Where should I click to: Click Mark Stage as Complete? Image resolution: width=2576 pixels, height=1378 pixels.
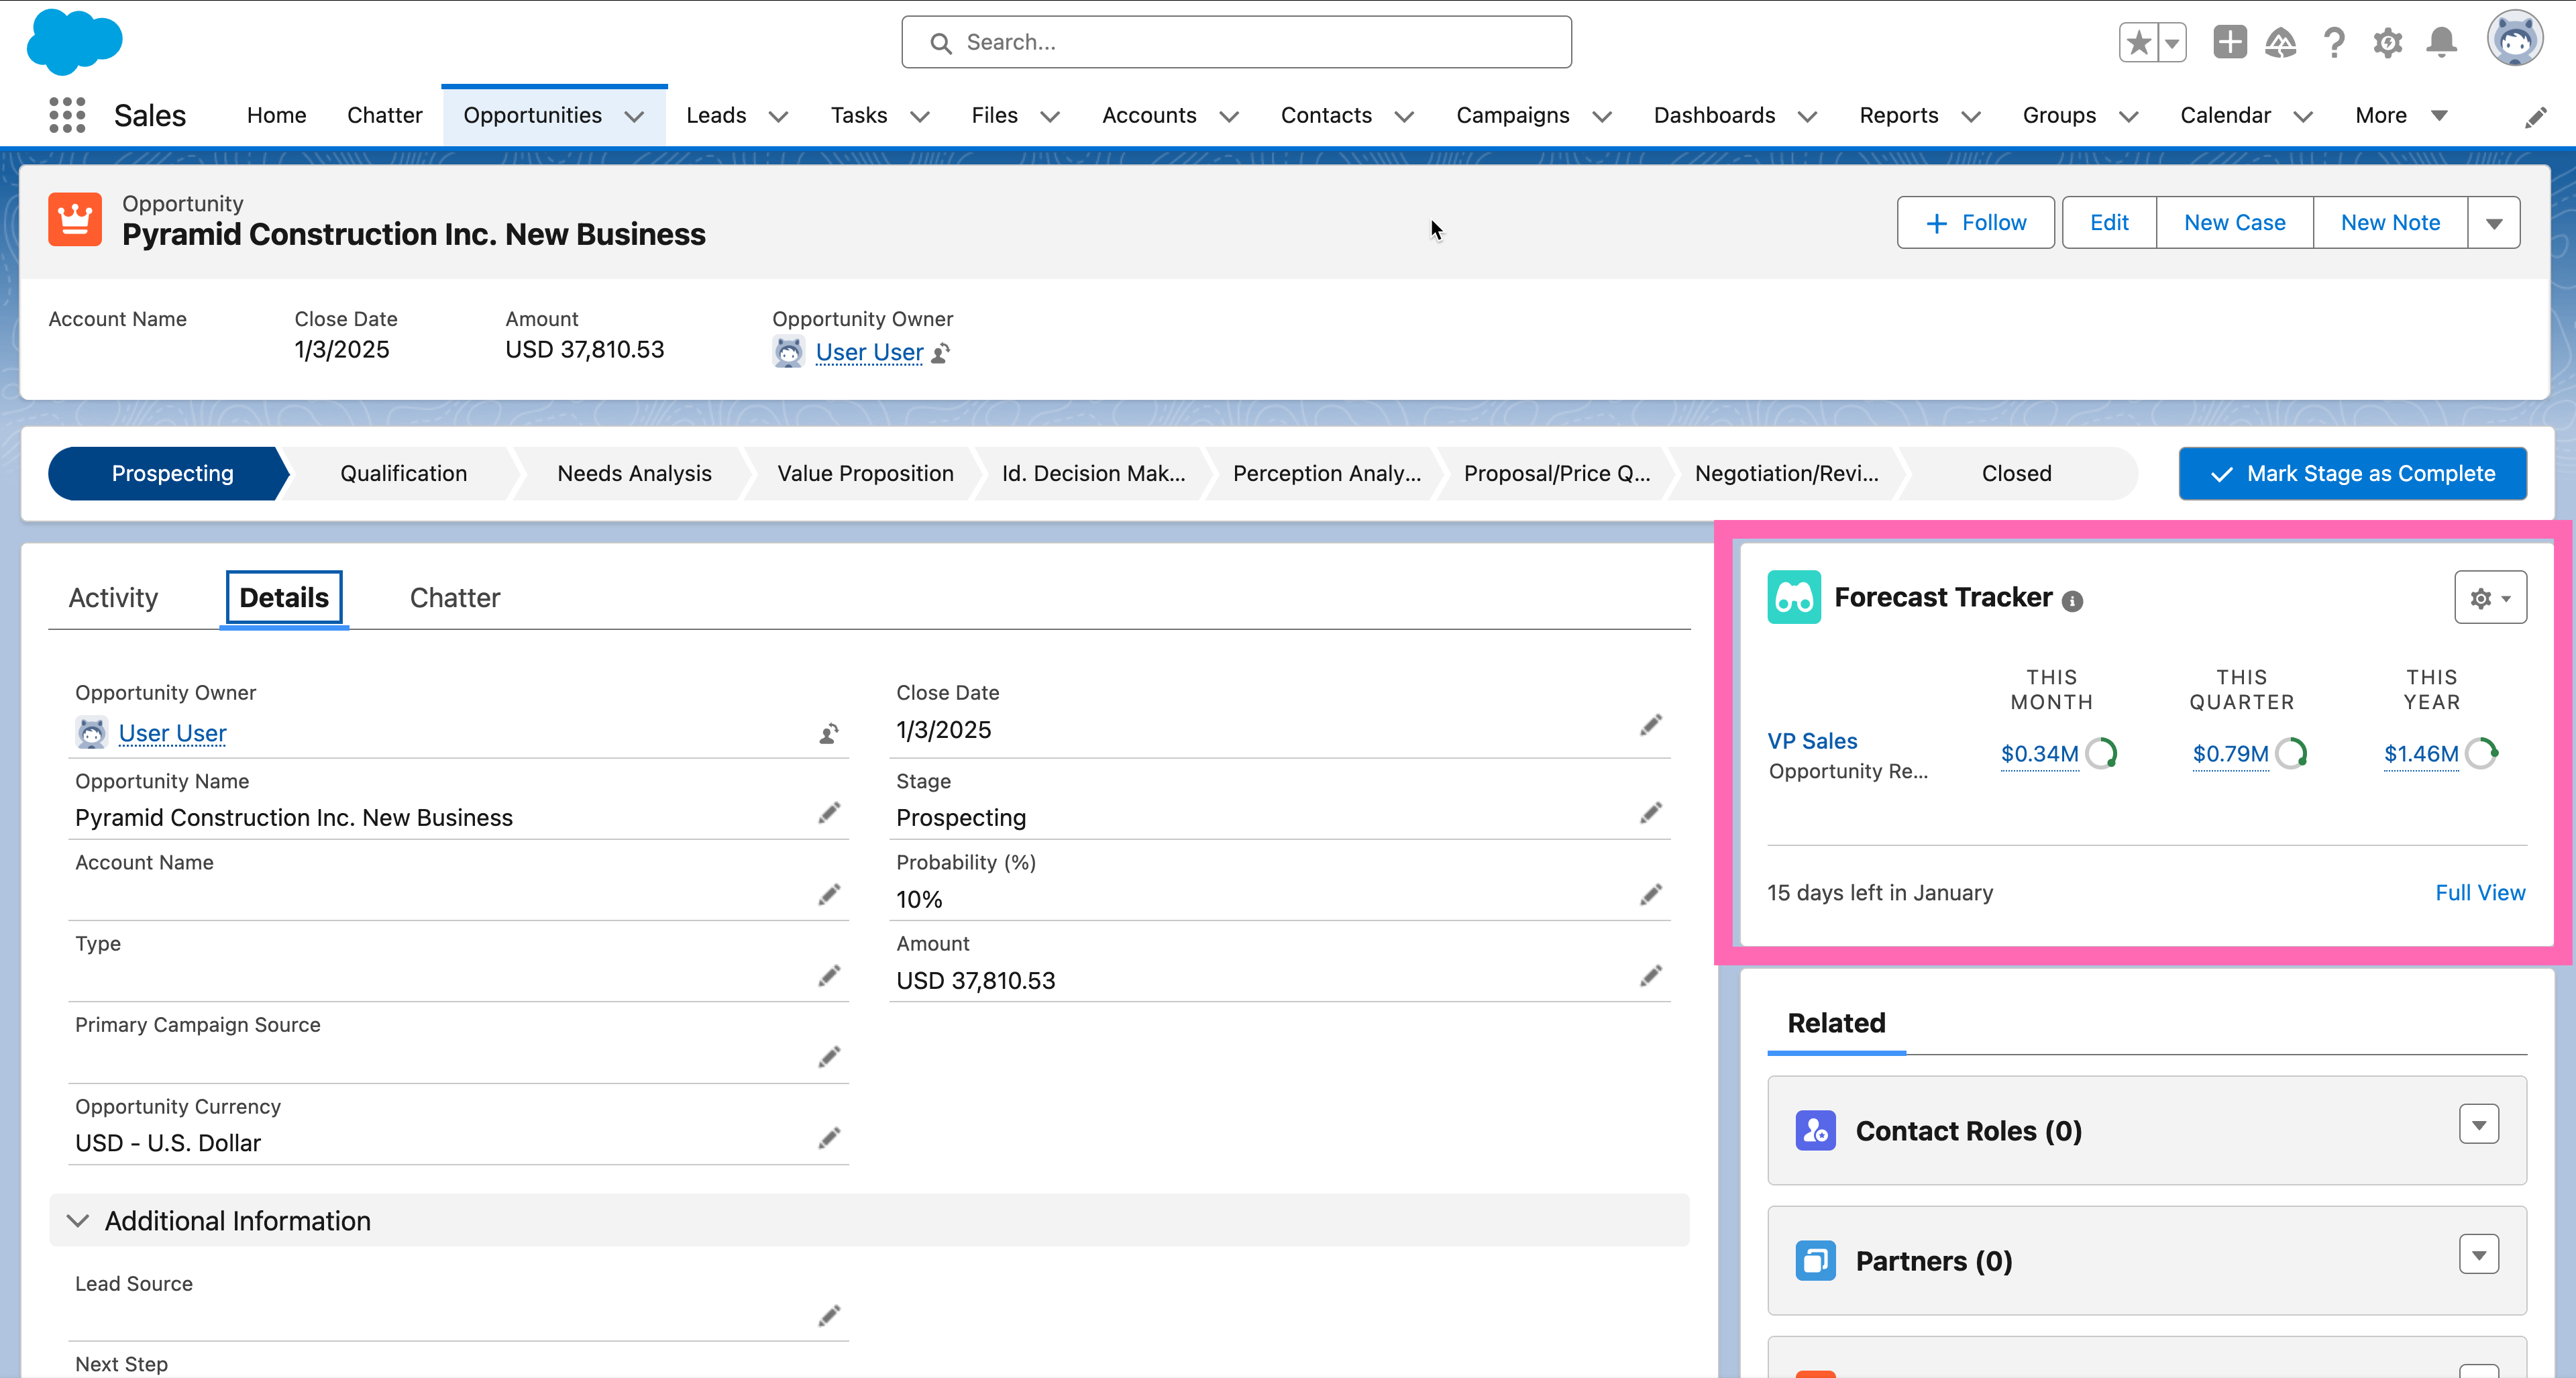point(2352,474)
